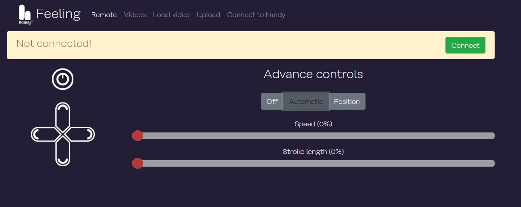Select the Off mode
This screenshot has width=521, height=207.
pyautogui.click(x=272, y=101)
